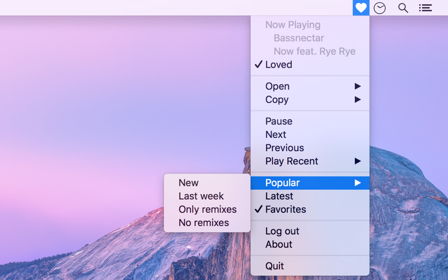
Task: Open the About menu item
Action: 310,245
